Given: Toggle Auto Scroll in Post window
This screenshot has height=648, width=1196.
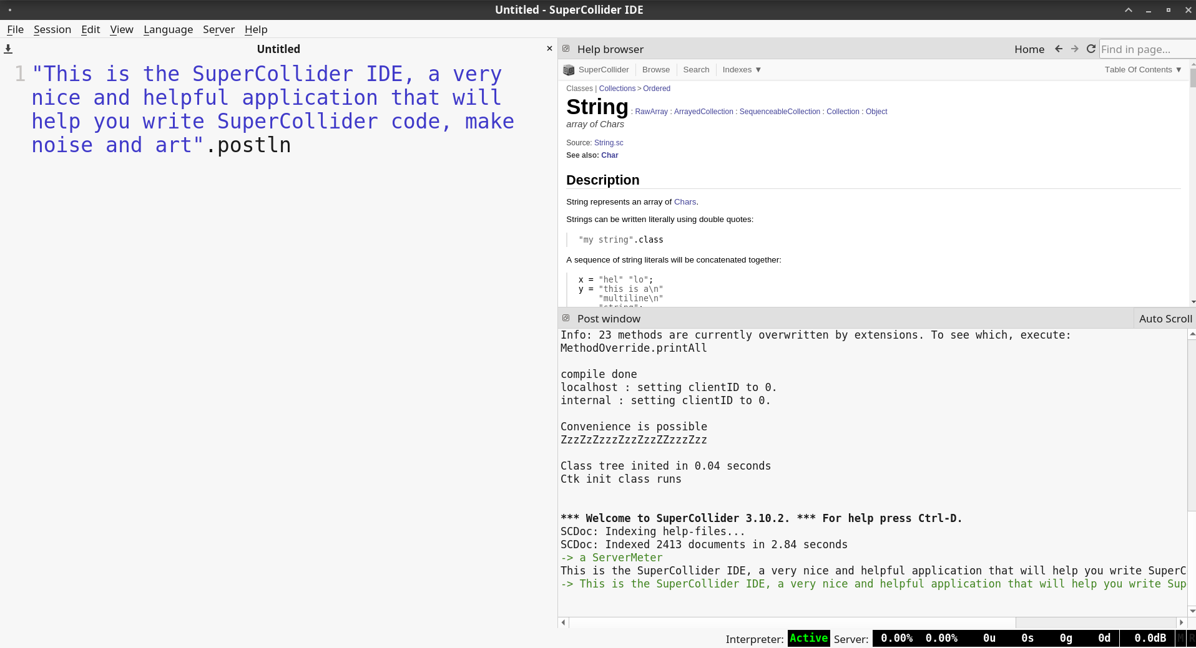Looking at the screenshot, I should pyautogui.click(x=1165, y=319).
